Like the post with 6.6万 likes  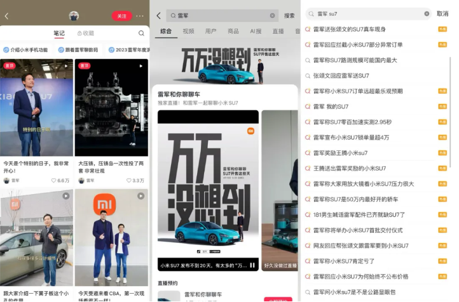(55, 181)
